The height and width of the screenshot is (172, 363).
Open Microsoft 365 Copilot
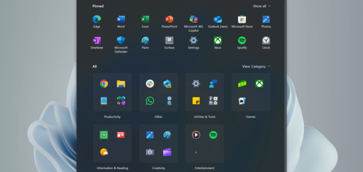pos(194,19)
